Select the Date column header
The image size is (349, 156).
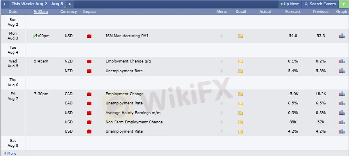(13, 12)
